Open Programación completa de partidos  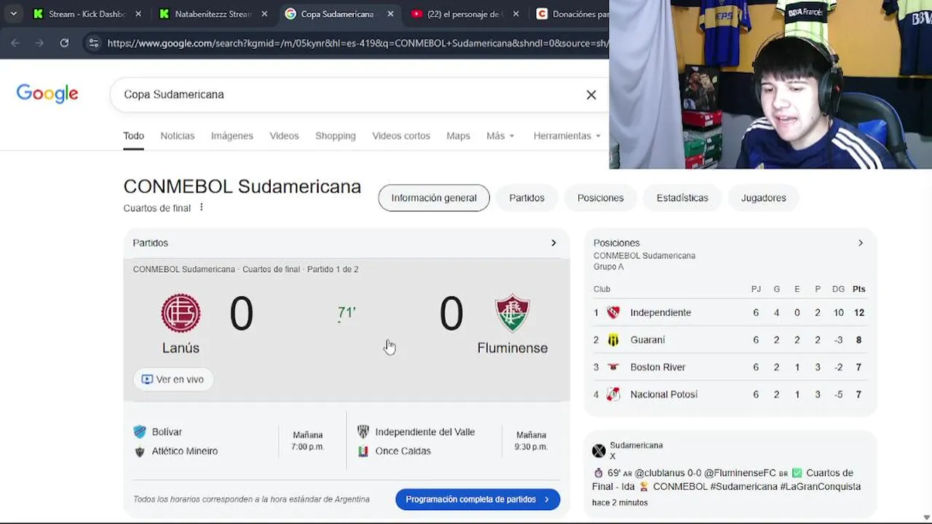pos(478,499)
